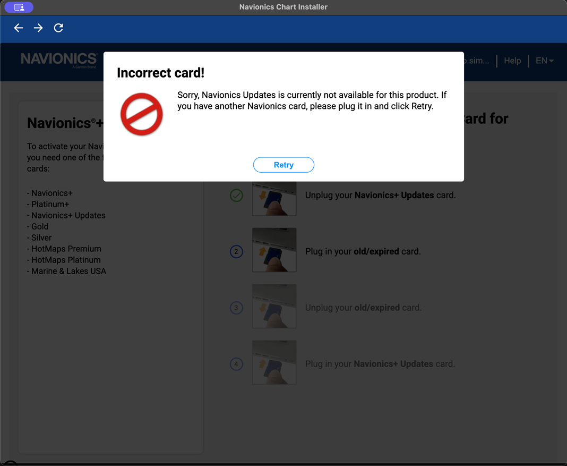
Task: Click the Navionics logo
Action: (x=59, y=60)
